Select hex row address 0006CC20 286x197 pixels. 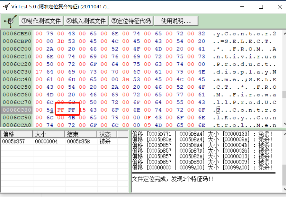(17, 64)
